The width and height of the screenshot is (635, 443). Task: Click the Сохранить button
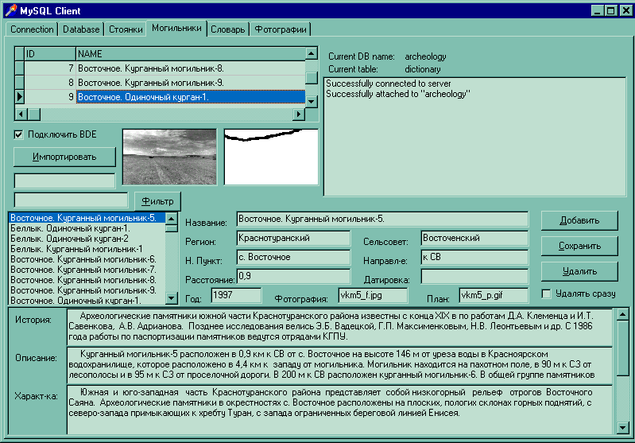(x=579, y=246)
